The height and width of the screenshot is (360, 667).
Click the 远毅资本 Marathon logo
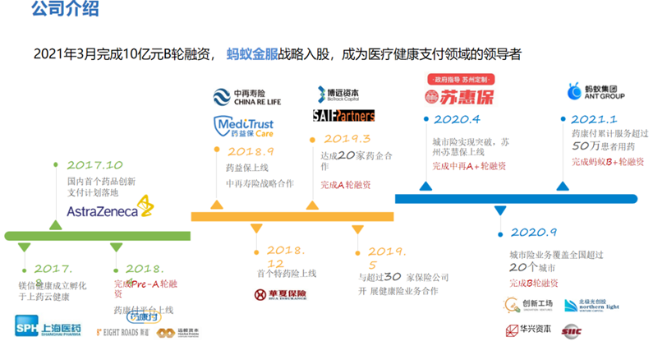tap(177, 333)
